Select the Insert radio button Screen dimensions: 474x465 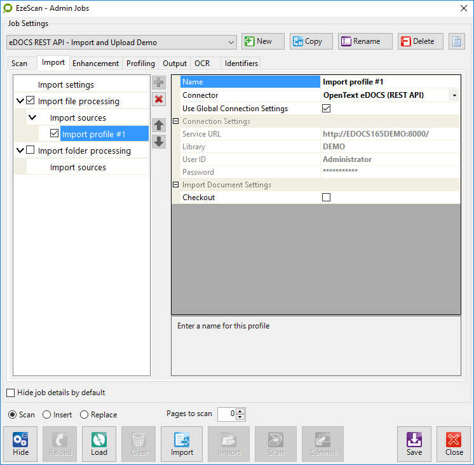pyautogui.click(x=46, y=415)
